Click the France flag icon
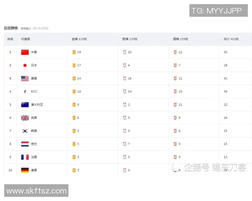252x201 pixels. pyautogui.click(x=25, y=157)
